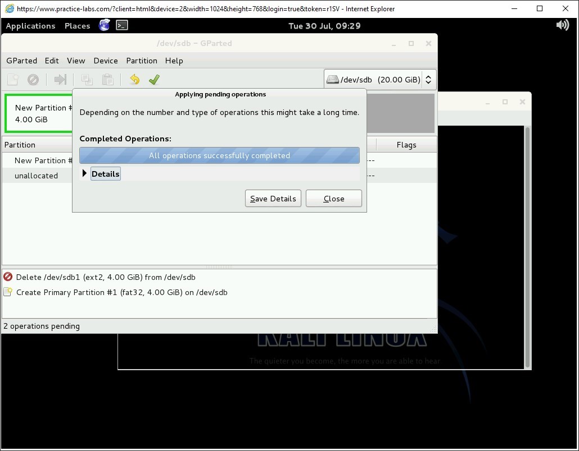Open the Applications menu in top panel
Image resolution: width=579 pixels, height=451 pixels.
[30, 26]
